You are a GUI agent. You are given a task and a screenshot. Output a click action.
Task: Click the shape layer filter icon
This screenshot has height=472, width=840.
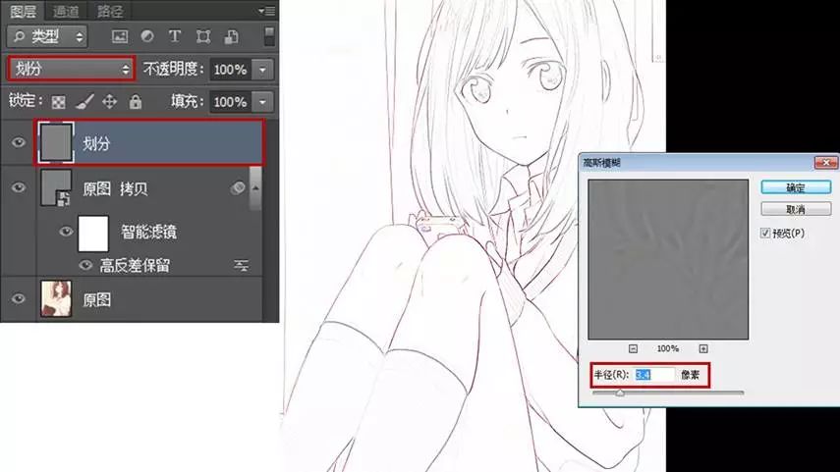pyautogui.click(x=202, y=37)
